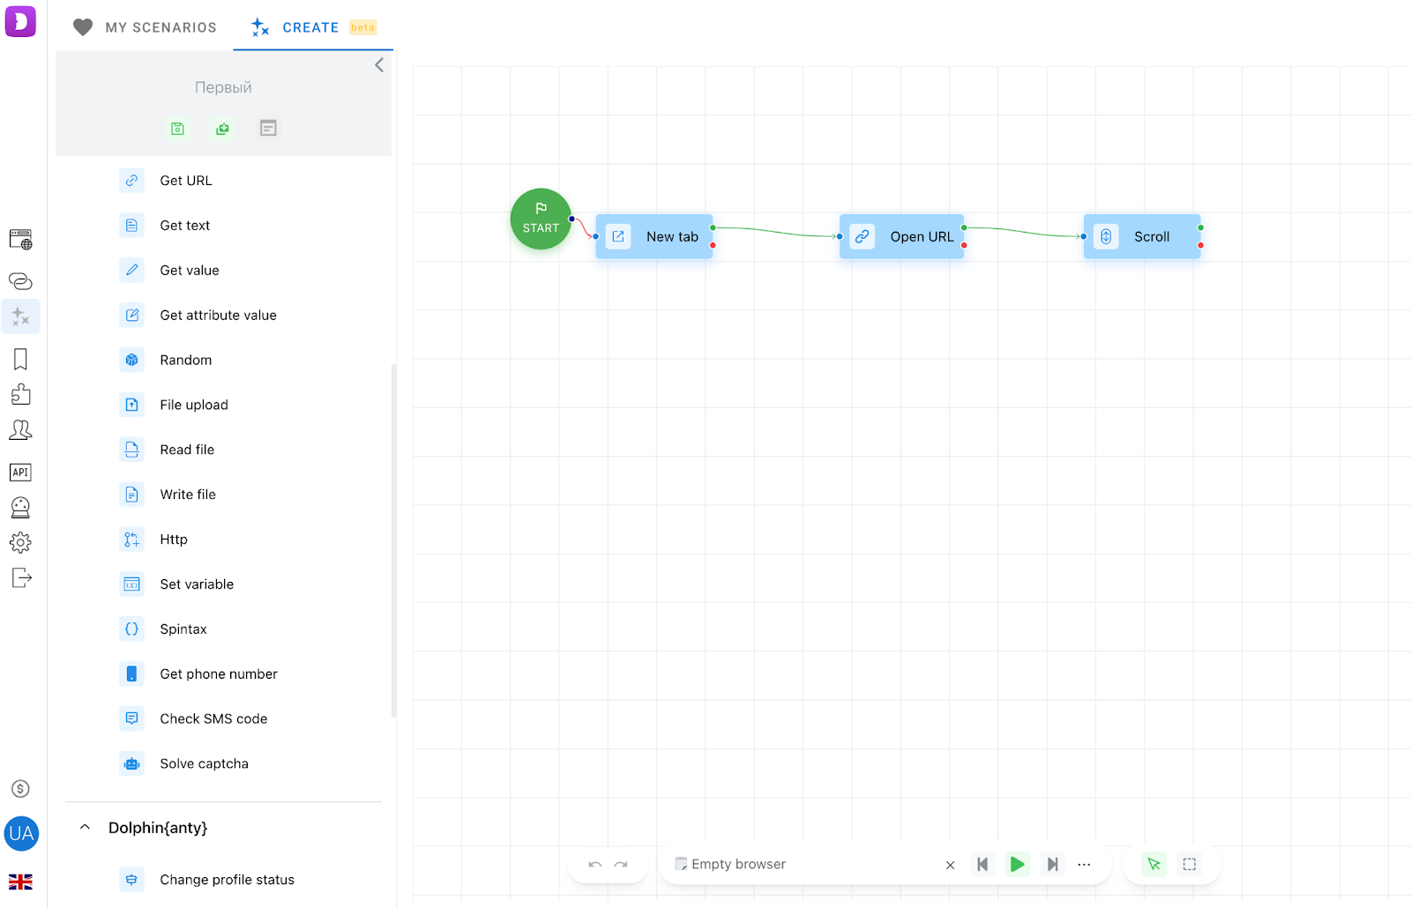The height and width of the screenshot is (908, 1411).
Task: Click the Open URL node link icon
Action: point(862,236)
